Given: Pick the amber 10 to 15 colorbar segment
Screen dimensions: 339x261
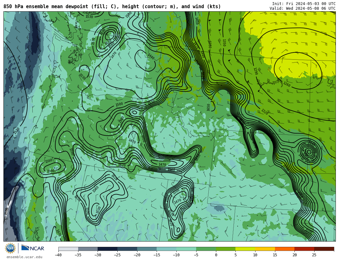Looking at the screenshot, I should (265, 249).
